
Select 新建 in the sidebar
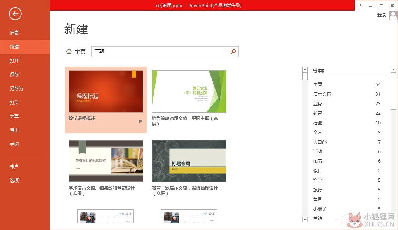click(25, 47)
